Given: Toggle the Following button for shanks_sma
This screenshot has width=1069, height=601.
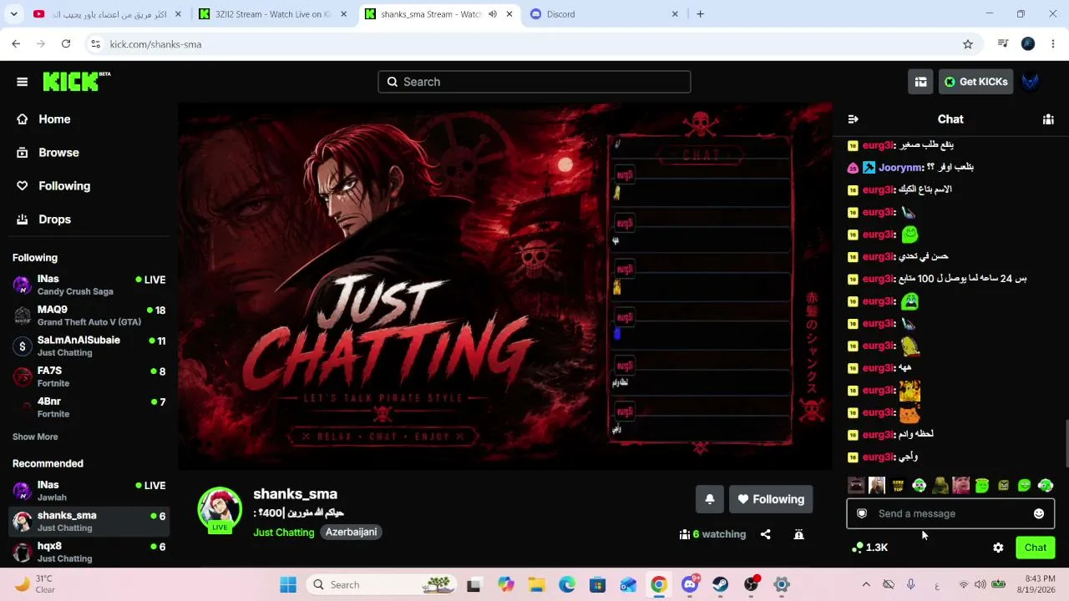Looking at the screenshot, I should tap(771, 499).
